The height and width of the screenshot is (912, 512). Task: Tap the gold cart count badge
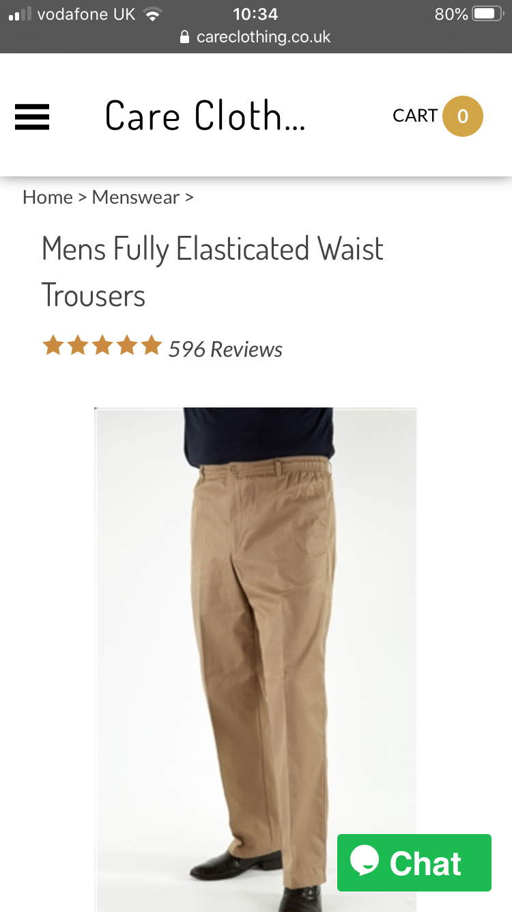click(x=463, y=116)
